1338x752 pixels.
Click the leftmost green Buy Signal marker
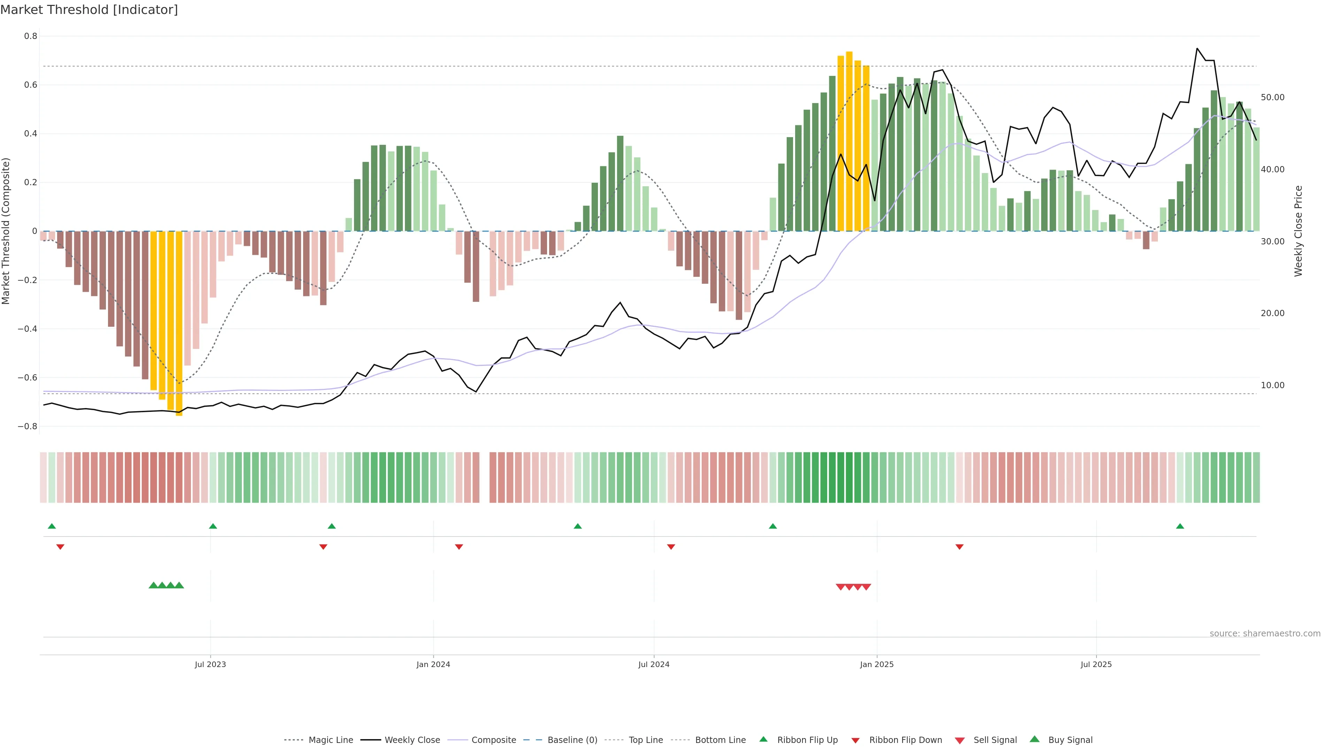coord(153,585)
